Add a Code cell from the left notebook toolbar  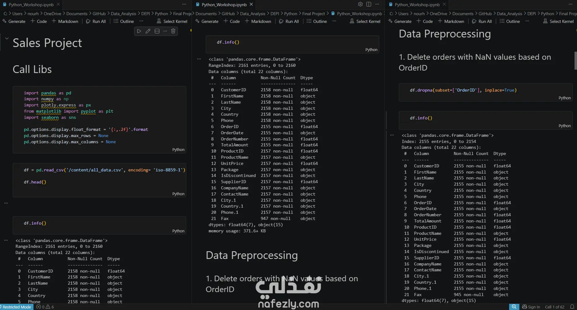pos(39,21)
